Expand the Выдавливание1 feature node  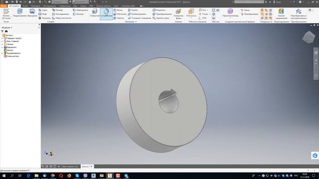2,53
